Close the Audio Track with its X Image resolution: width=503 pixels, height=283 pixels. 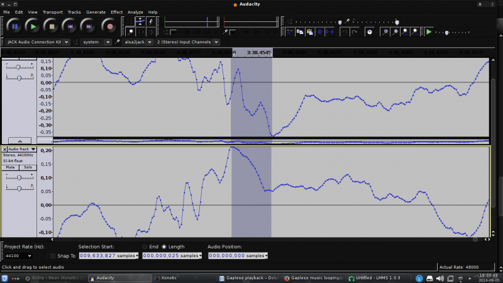[x=5, y=149]
